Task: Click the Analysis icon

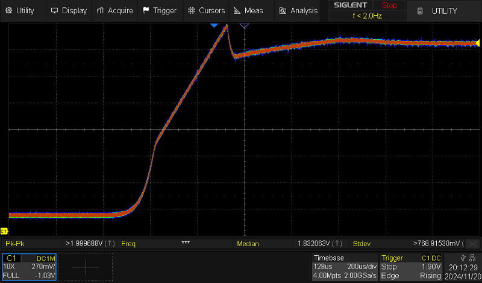Action: click(283, 10)
